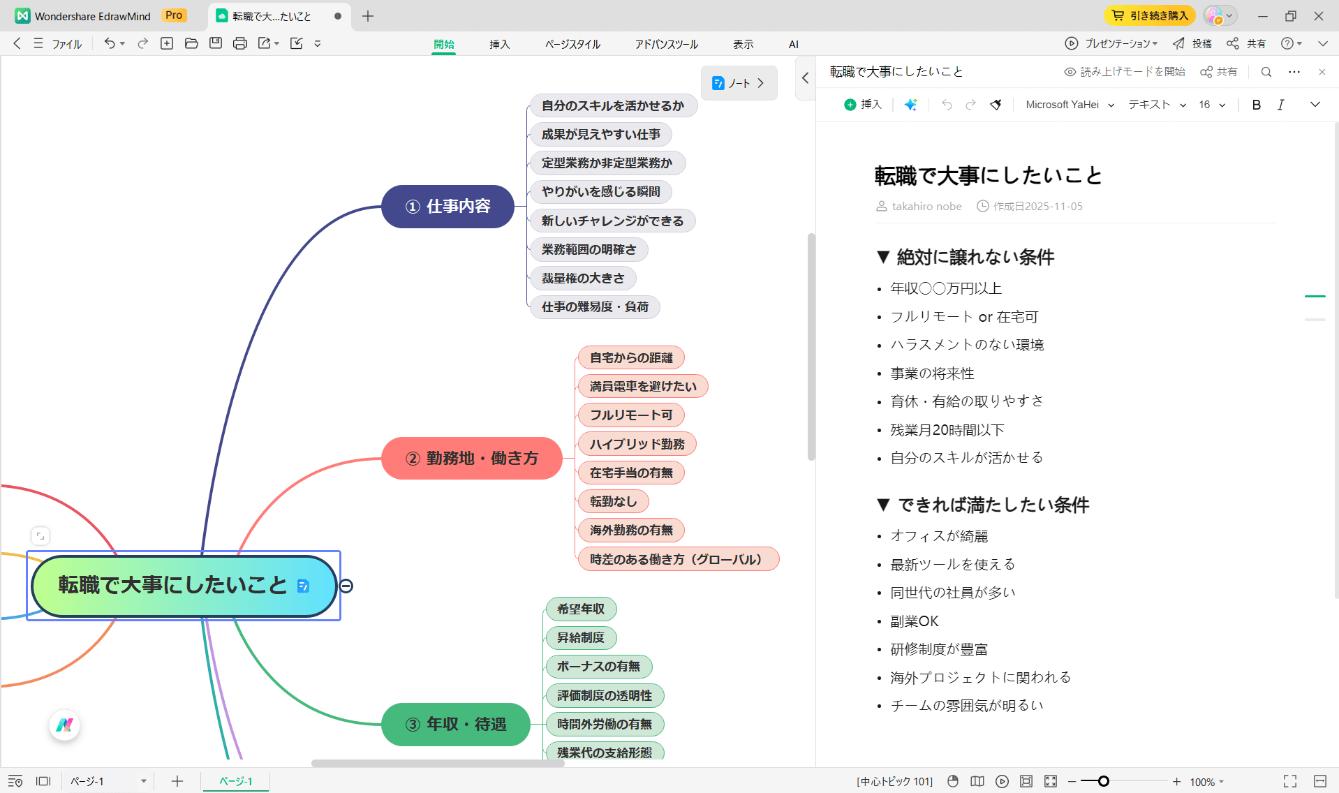The image size is (1339, 793).
Task: Open the ページスタイル ribbon tab
Action: [572, 43]
